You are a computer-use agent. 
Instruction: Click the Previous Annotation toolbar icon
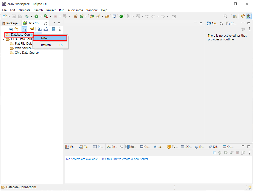click(138, 16)
